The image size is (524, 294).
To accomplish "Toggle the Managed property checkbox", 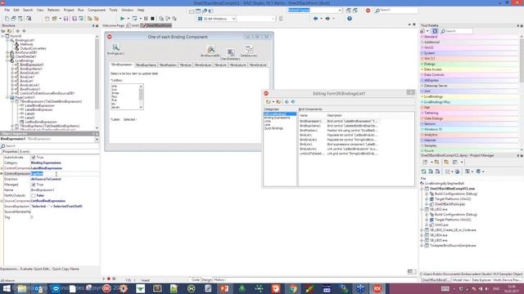I will tap(34, 185).
